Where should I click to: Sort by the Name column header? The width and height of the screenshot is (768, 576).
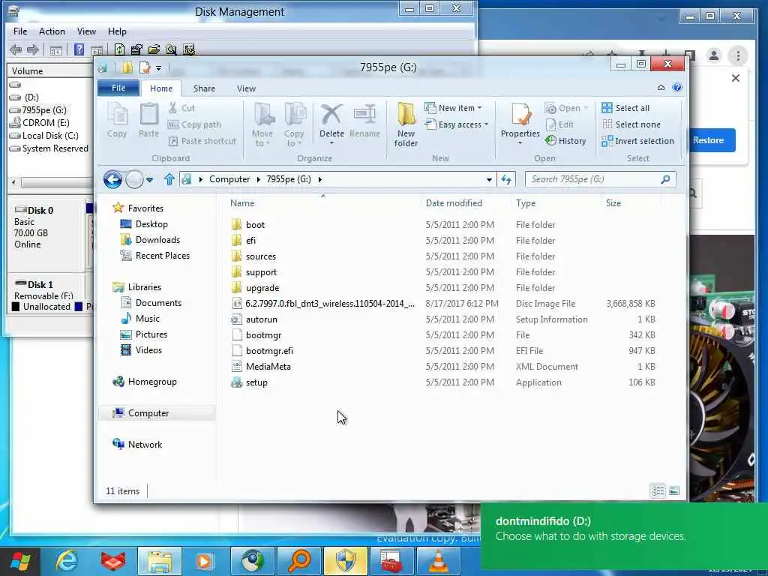[x=242, y=202]
